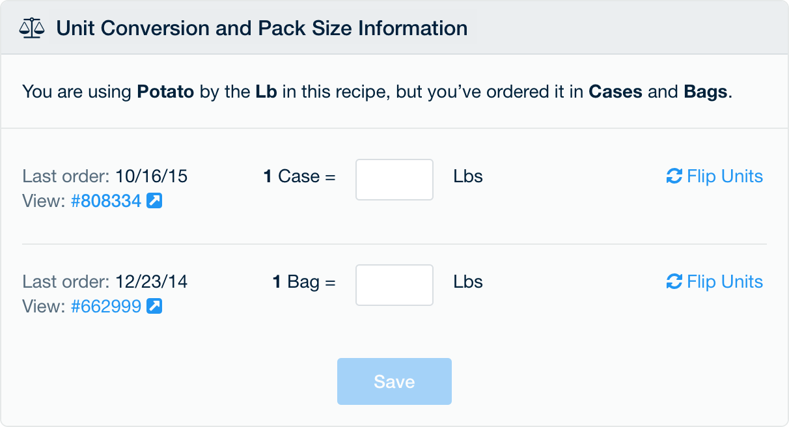The width and height of the screenshot is (789, 427).
Task: Click the bold Potato ingredient name
Action: [165, 92]
